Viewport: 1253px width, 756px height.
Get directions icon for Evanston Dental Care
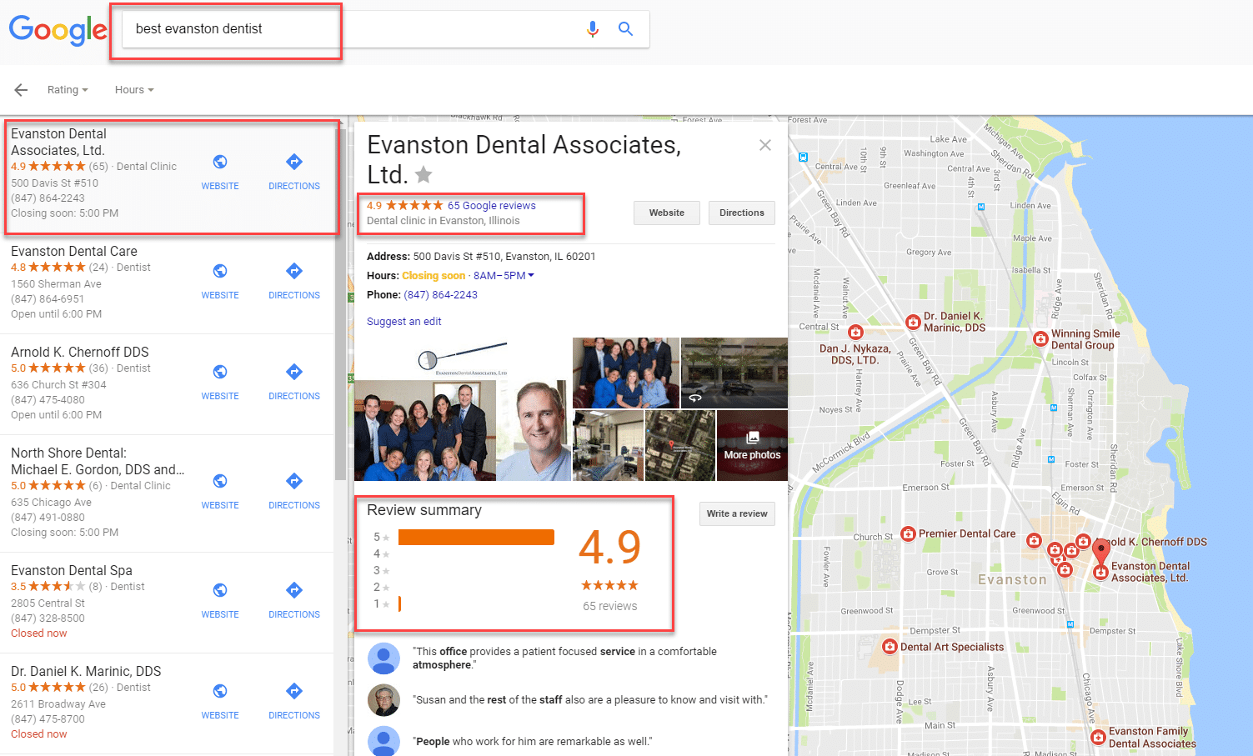click(294, 271)
